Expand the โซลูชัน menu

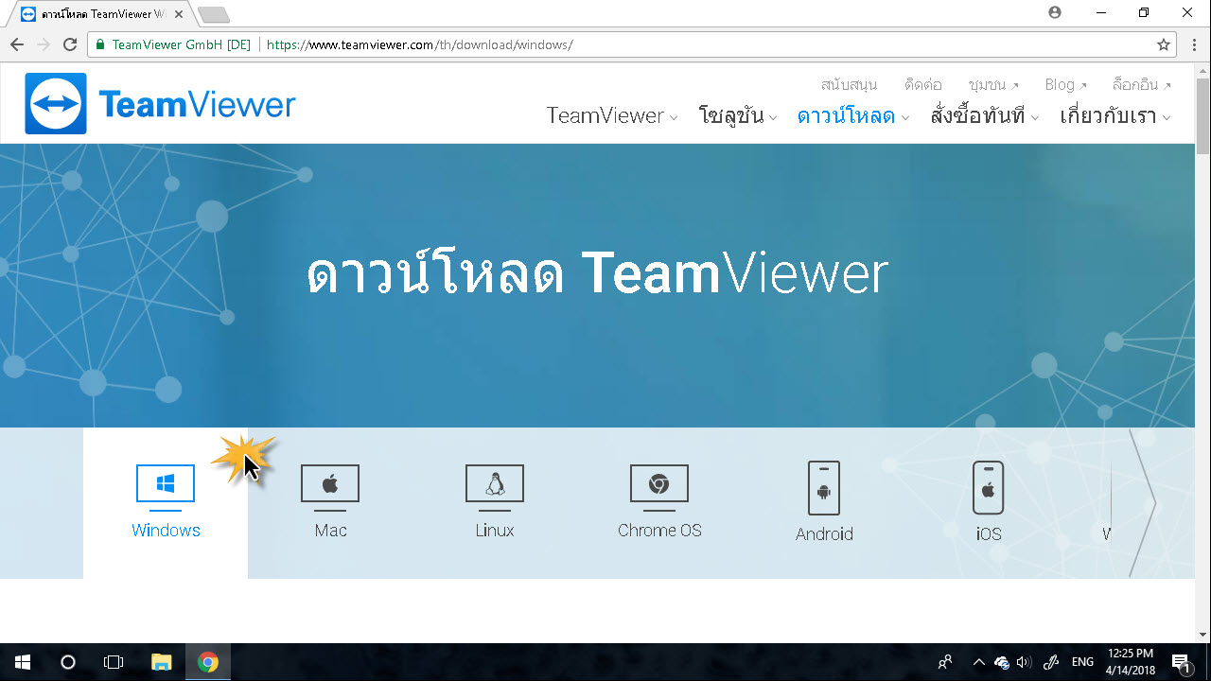point(738,116)
